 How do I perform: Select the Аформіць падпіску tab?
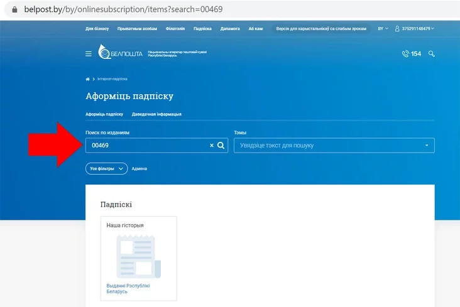pos(104,114)
